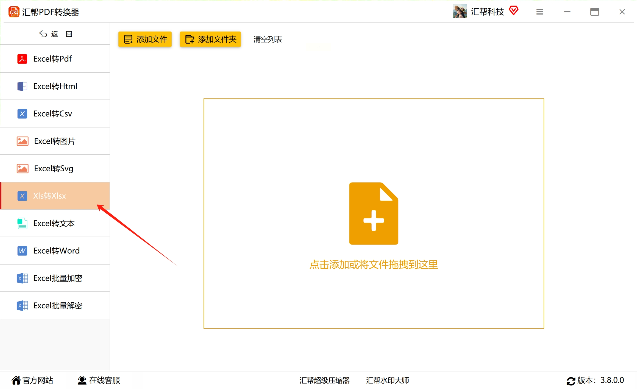Click the orange add-file document icon

click(x=374, y=213)
